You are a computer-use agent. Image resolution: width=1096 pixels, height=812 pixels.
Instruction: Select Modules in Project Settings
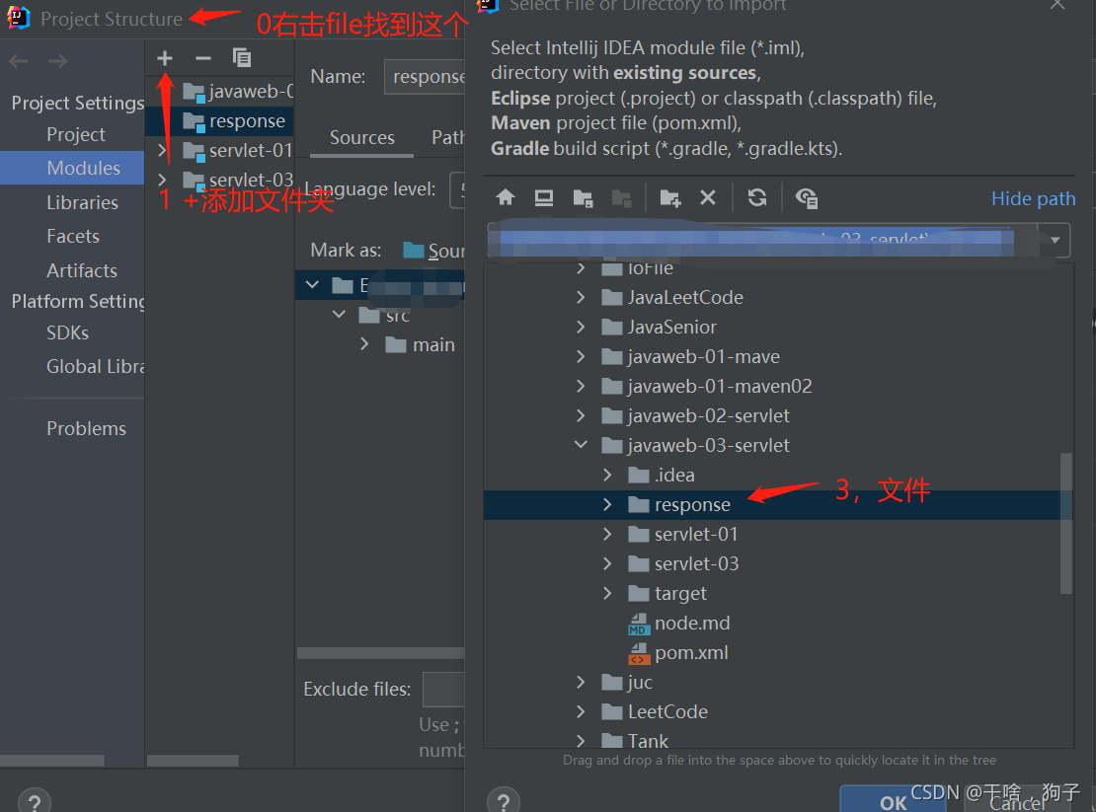point(73,169)
